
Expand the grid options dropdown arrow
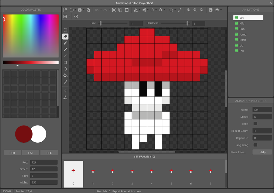click(x=69, y=16)
